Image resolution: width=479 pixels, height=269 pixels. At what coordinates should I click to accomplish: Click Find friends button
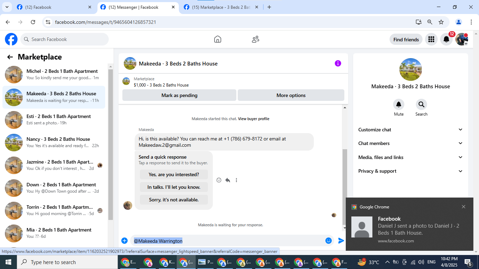click(x=406, y=40)
